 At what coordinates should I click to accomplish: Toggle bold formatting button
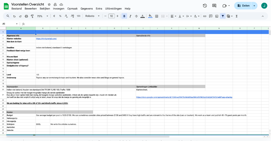click(124, 16)
